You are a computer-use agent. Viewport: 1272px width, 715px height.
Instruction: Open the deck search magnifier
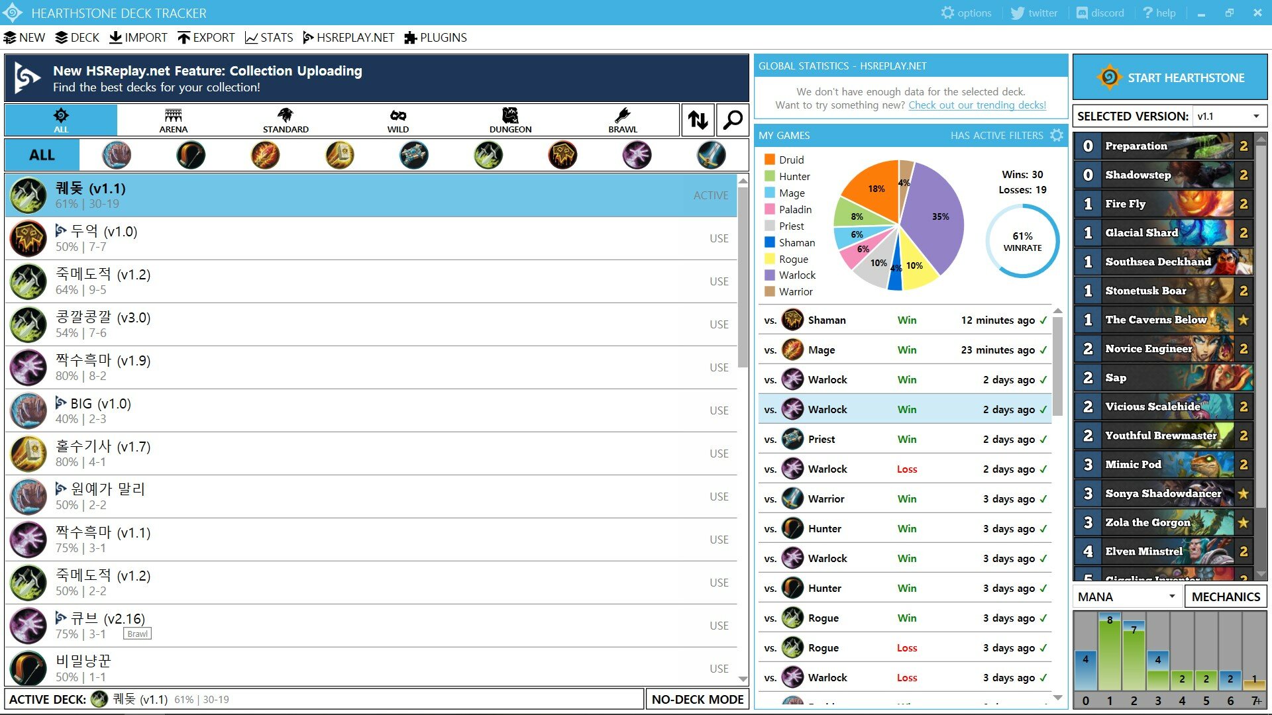coord(733,120)
